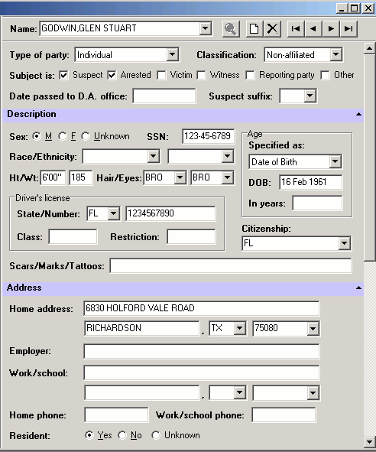
Task: Uncheck the Suspect checkbox
Action: click(x=63, y=76)
